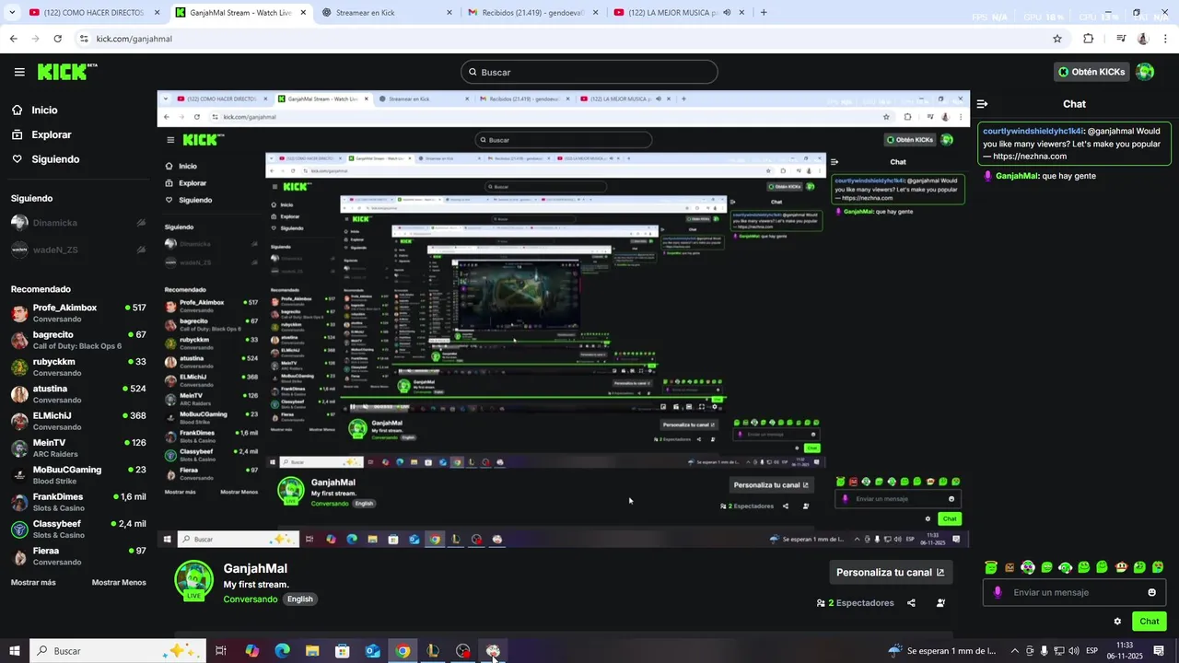The height and width of the screenshot is (663, 1179).
Task: Expand recommended list with Mostrar más
Action: pos(33,582)
